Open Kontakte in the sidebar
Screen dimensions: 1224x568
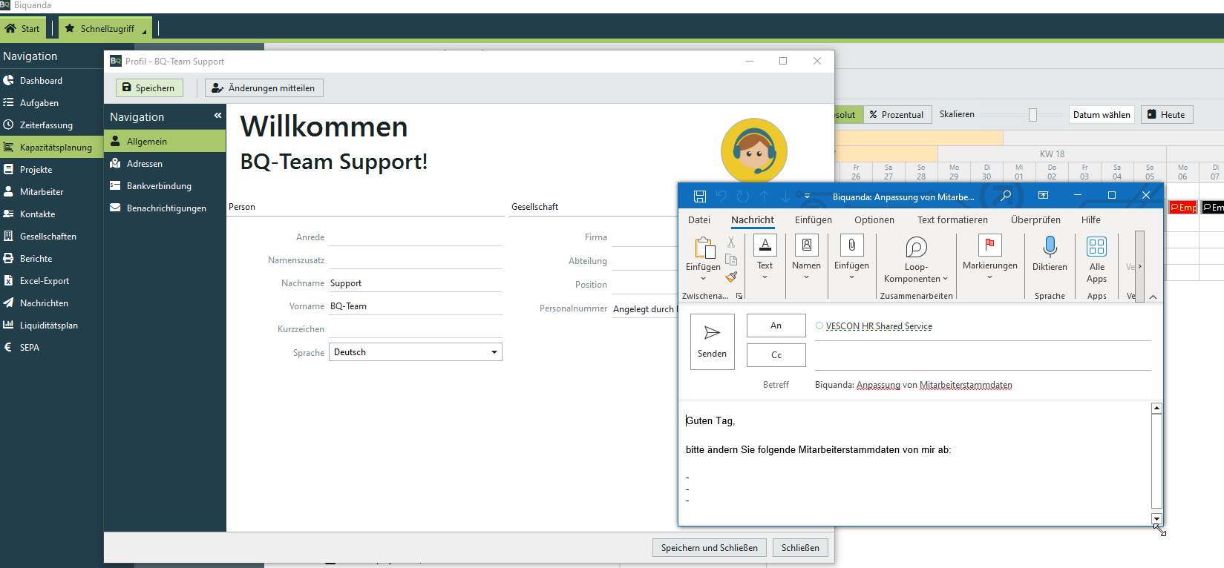tap(37, 214)
